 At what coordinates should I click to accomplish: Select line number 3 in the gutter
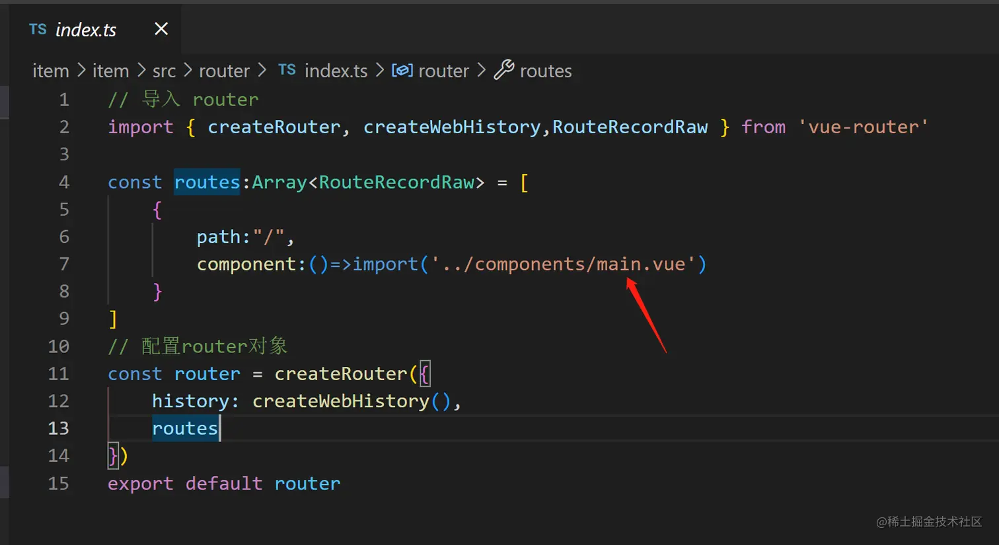point(64,154)
